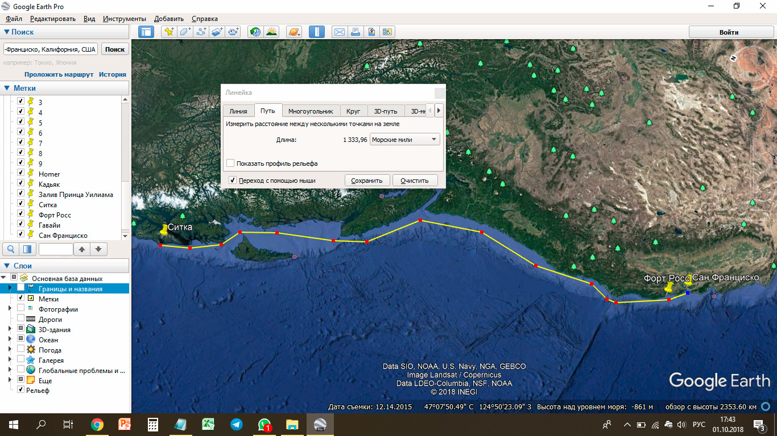The width and height of the screenshot is (777, 436).
Task: Click the search text input field
Action: point(51,49)
